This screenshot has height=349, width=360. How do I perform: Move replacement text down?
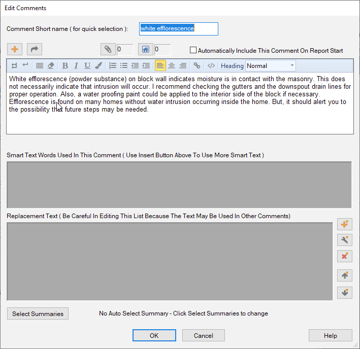click(x=345, y=293)
